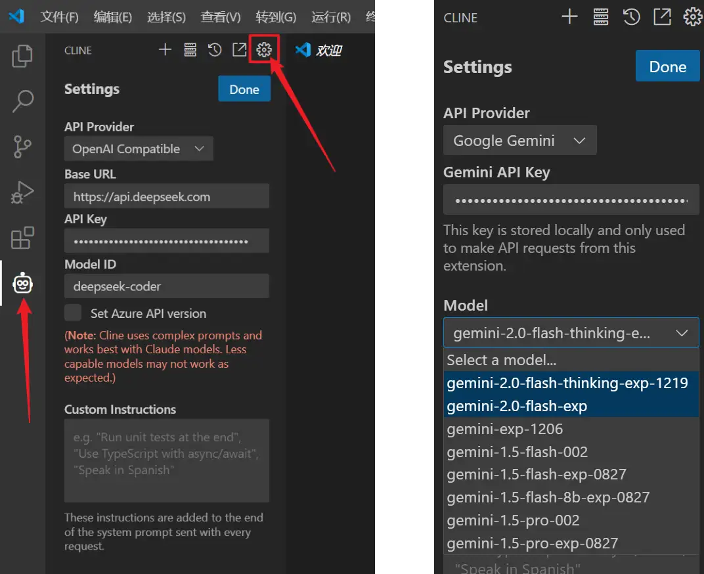Click the red-boxed Cline settings gear icon
Viewport: 704px width, 574px height.
pos(264,50)
